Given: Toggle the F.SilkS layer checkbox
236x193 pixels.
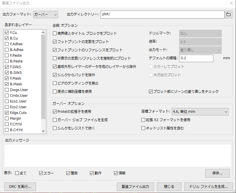Looking at the screenshot, I should pos(7,67).
